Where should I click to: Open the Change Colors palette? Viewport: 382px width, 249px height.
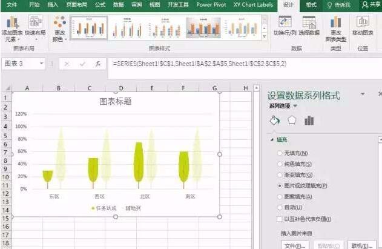coord(60,29)
